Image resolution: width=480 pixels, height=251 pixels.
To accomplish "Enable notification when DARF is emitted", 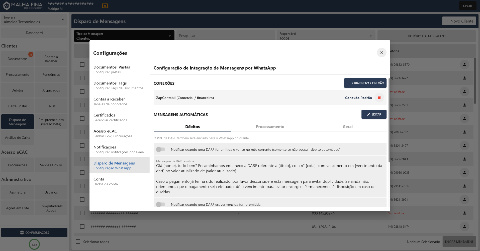I will pos(161,149).
